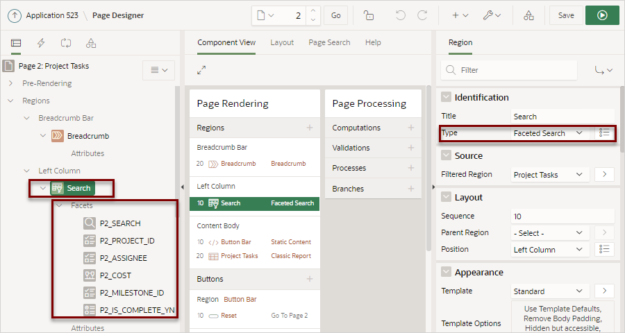
Task: Click the Redo icon
Action: click(x=422, y=15)
